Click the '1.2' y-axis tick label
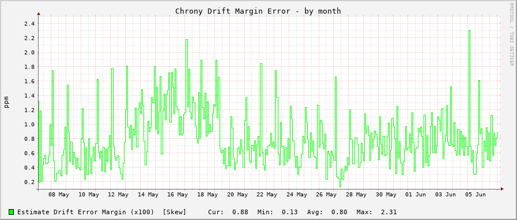This screenshot has width=517, height=220. coord(29,110)
